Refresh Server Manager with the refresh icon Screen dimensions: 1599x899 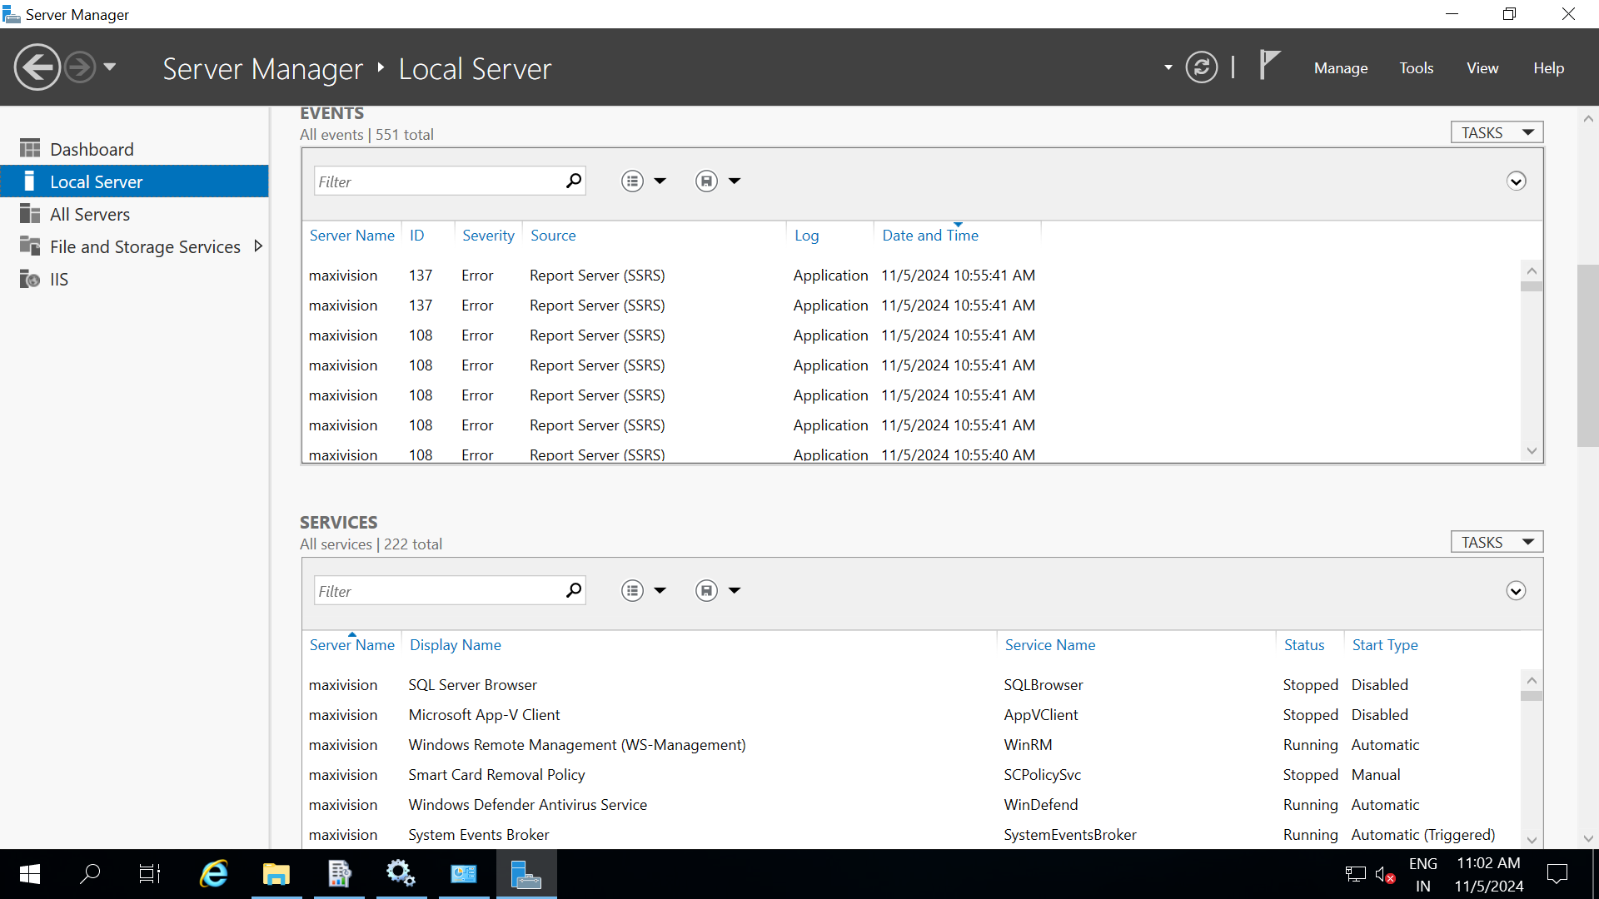click(x=1201, y=67)
